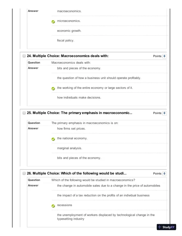Choose 'how individuals make decisions' option
The height and width of the screenshot is (236, 182).
tap(79, 97)
